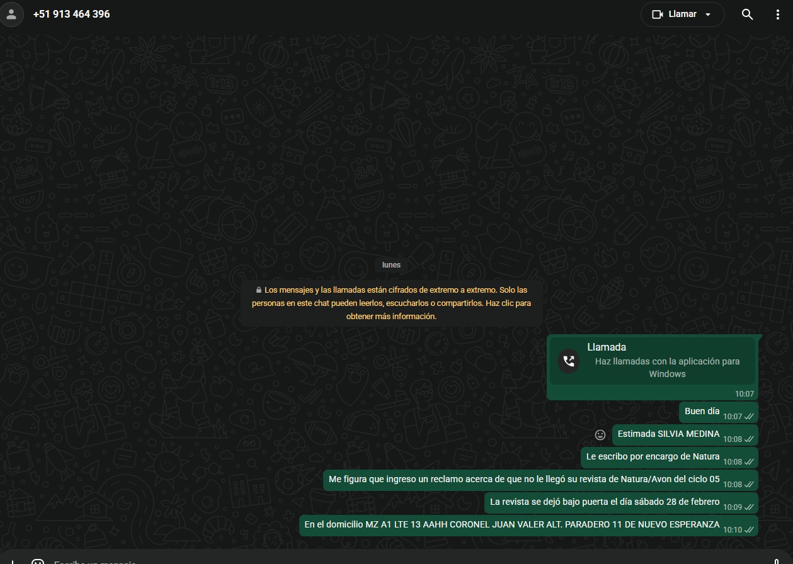React with emoji to Estimada SILVIA MEDINA
The height and width of the screenshot is (564, 793).
coord(600,435)
